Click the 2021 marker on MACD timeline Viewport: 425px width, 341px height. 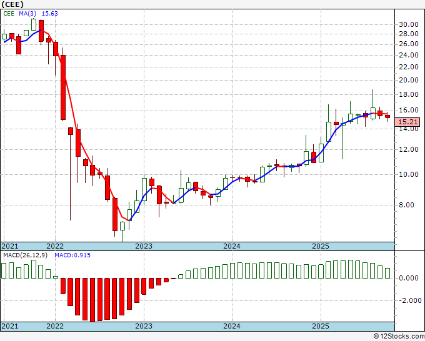coord(10,326)
